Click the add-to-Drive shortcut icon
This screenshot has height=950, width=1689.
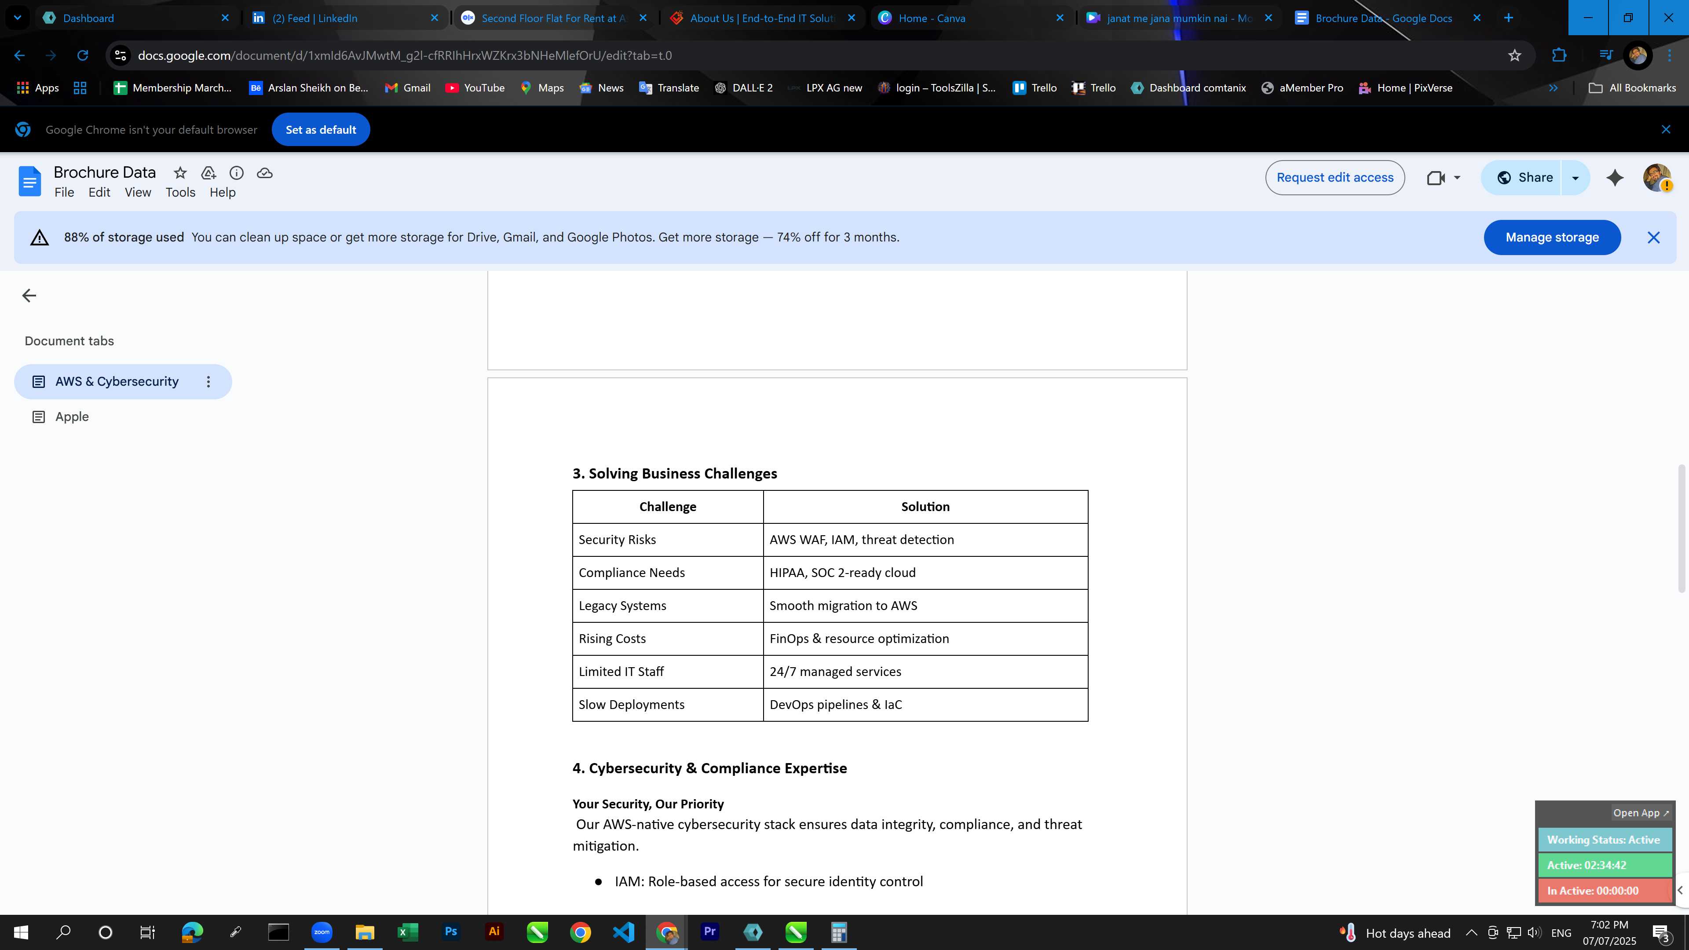pyautogui.click(x=208, y=173)
